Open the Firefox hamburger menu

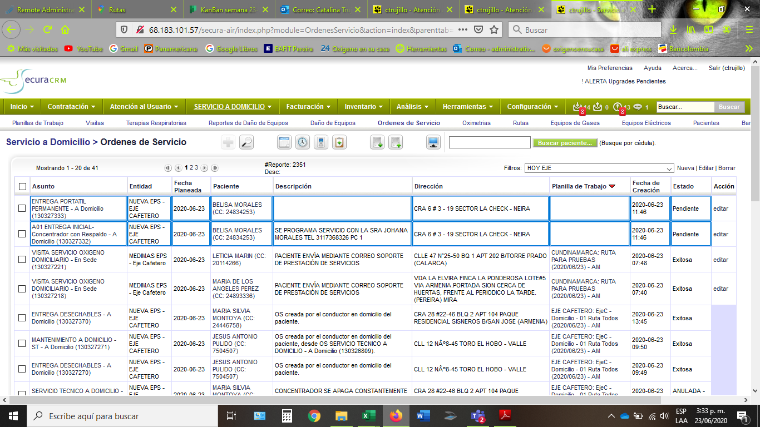(x=749, y=30)
